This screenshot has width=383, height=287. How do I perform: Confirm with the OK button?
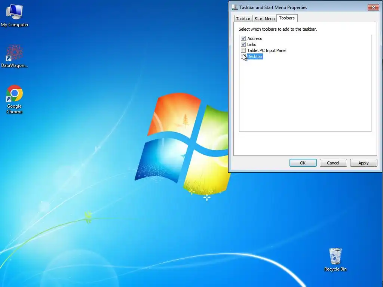click(303, 163)
